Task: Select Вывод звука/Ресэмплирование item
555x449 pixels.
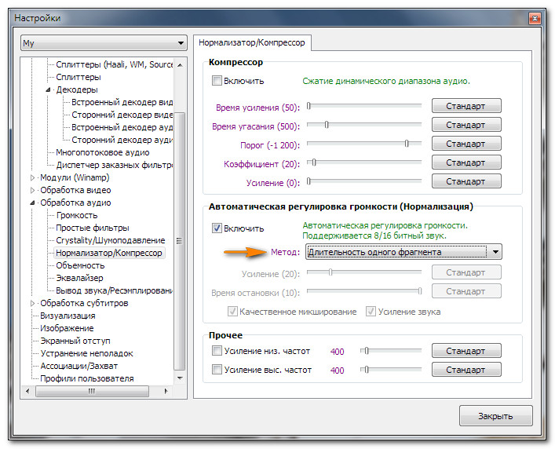Action: (115, 291)
